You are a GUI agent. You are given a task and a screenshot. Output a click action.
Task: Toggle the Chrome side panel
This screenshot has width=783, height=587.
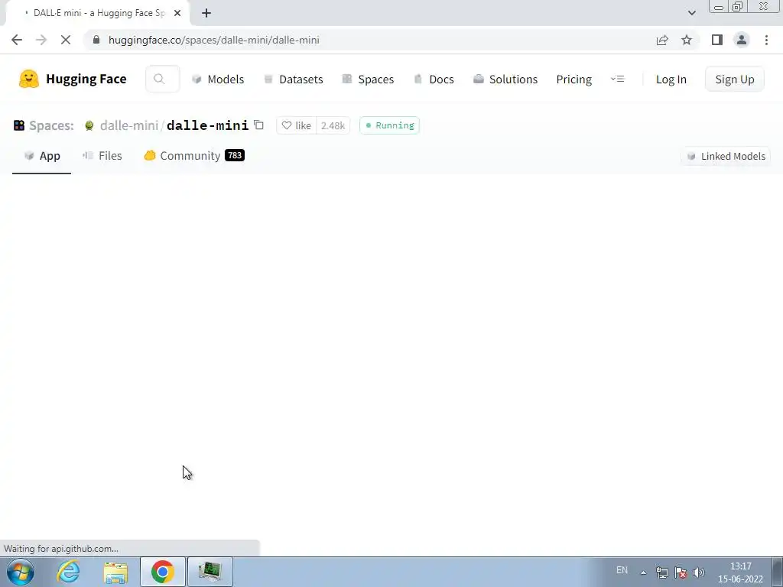point(717,40)
